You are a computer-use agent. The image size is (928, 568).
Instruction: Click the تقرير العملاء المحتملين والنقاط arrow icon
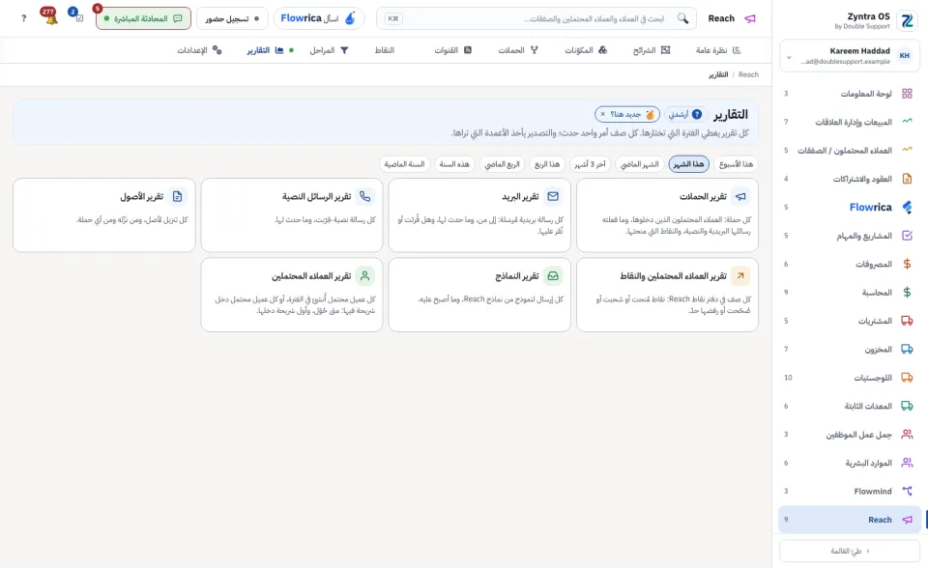(740, 275)
